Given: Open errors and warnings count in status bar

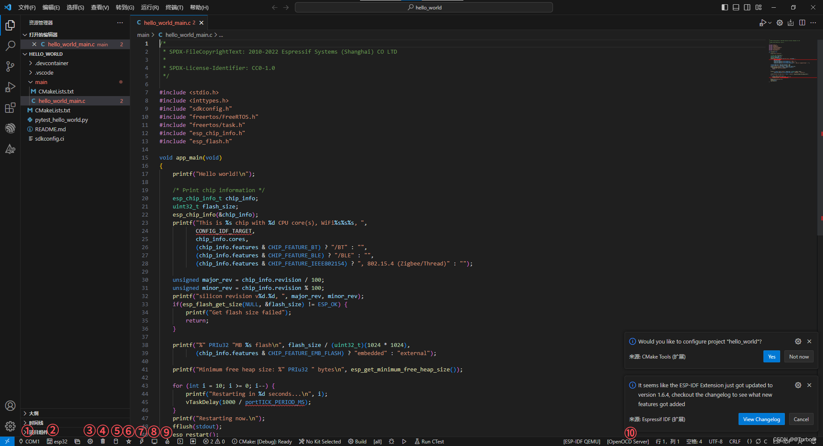Looking at the screenshot, I should [x=214, y=441].
